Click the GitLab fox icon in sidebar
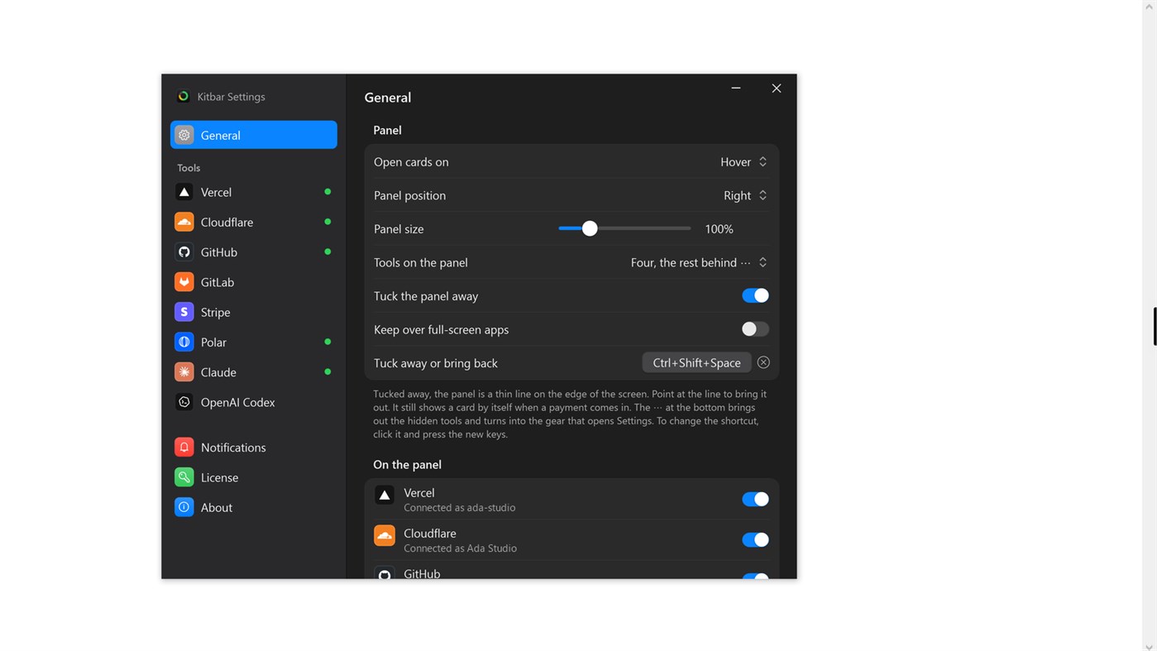This screenshot has width=1157, height=651. click(184, 282)
